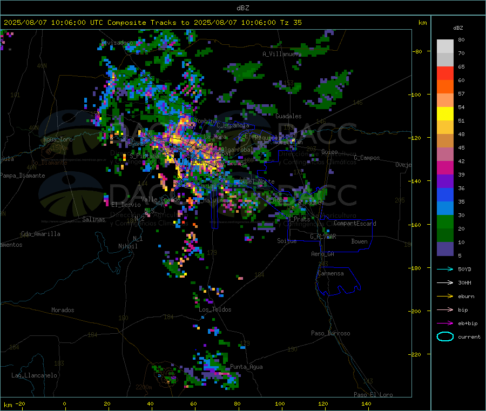Select the red swatch in dBZ scale
Viewport: 486px width, 411px height.
[x=445, y=73]
